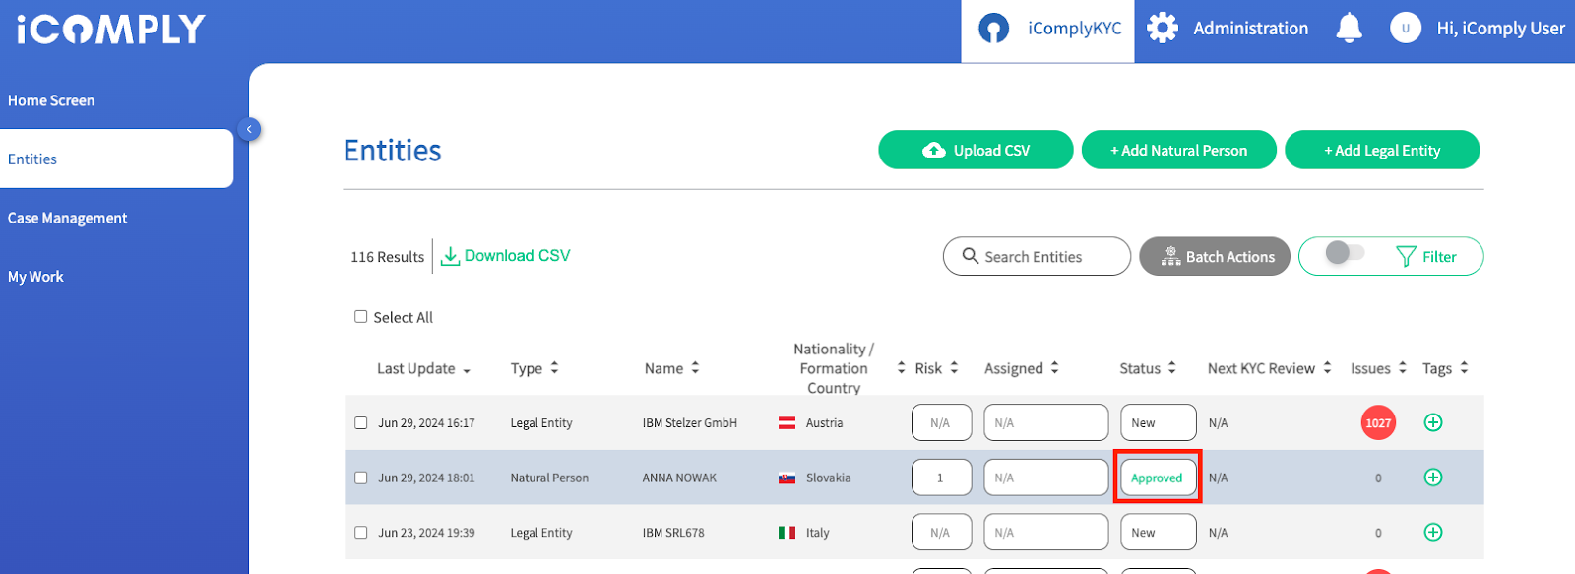Collapse the sidebar with the chevron button
This screenshot has height=574, width=1575.
point(250,129)
